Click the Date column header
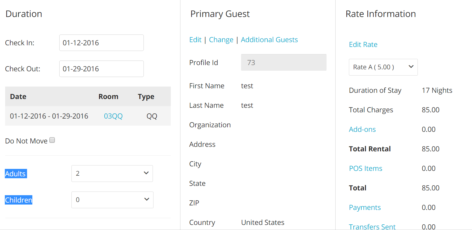The image size is (472, 230). click(x=18, y=96)
